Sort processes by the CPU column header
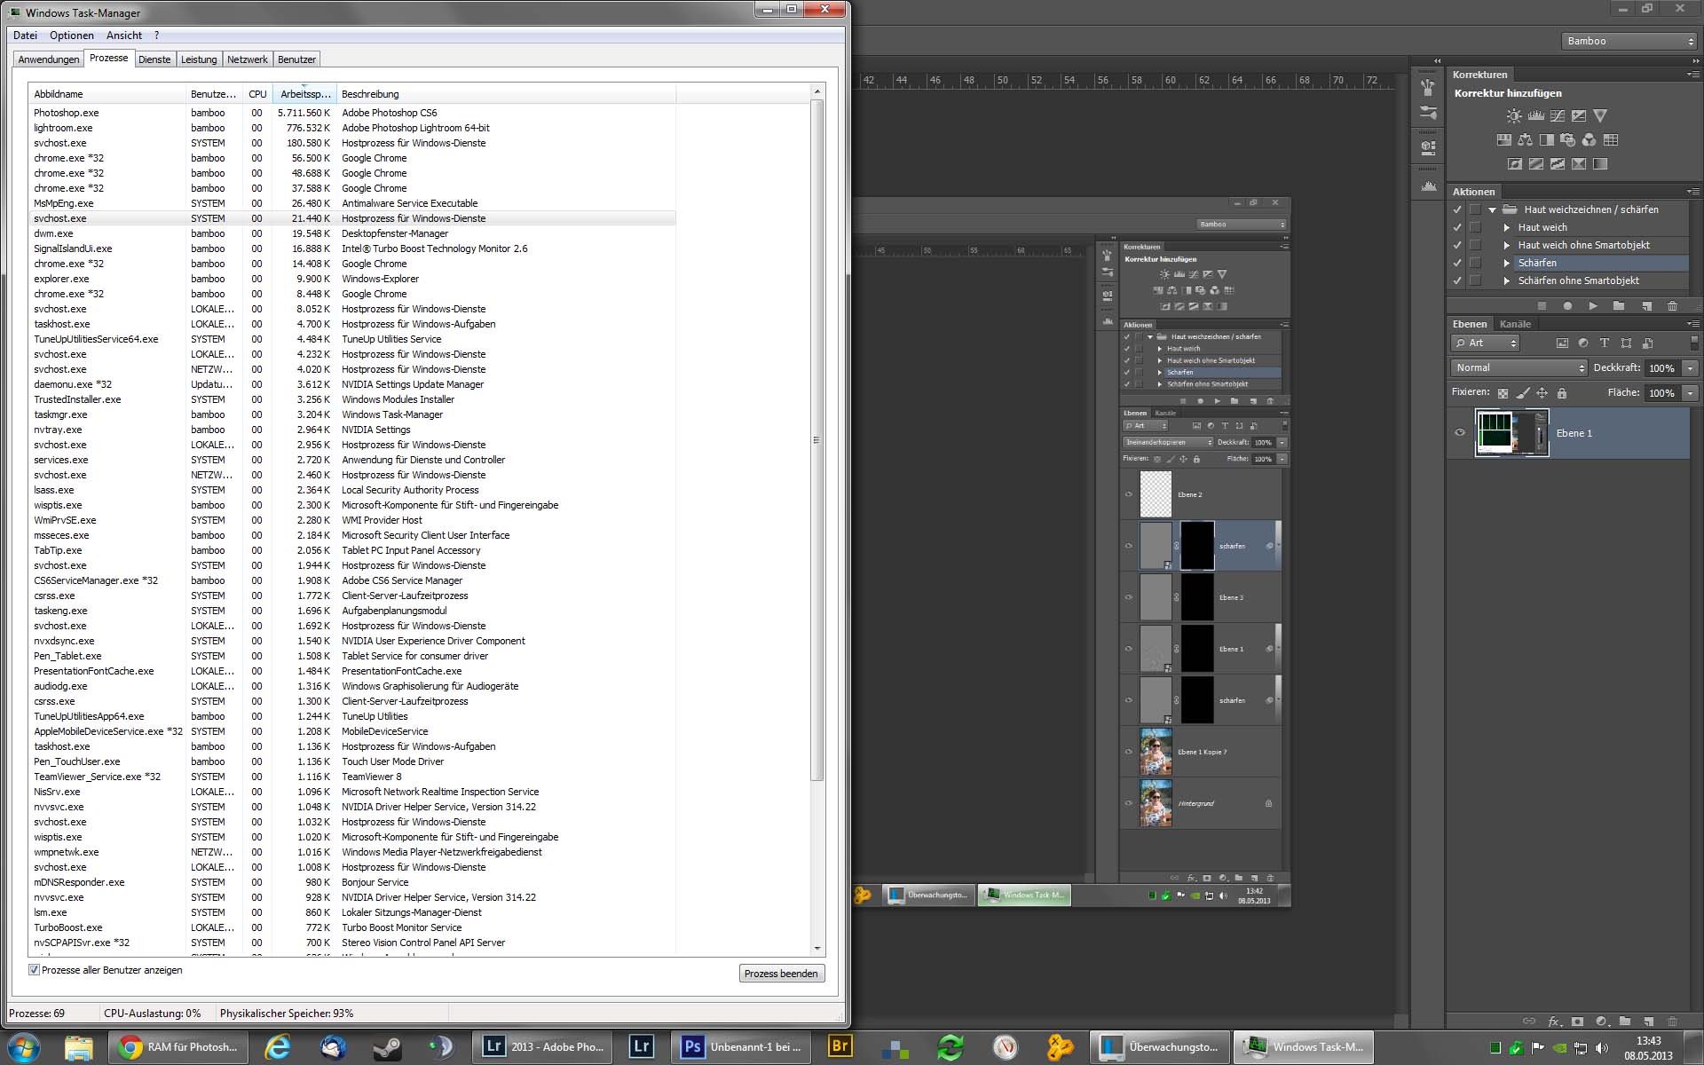1704x1065 pixels. (x=257, y=94)
